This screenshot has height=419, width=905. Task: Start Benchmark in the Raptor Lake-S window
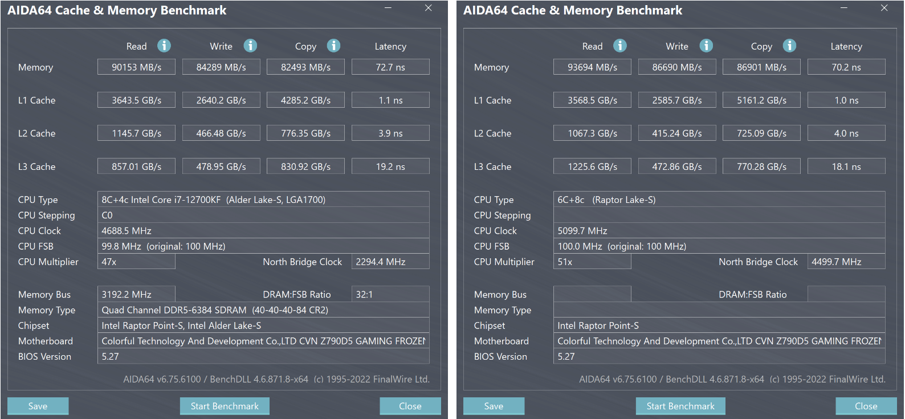click(680, 406)
